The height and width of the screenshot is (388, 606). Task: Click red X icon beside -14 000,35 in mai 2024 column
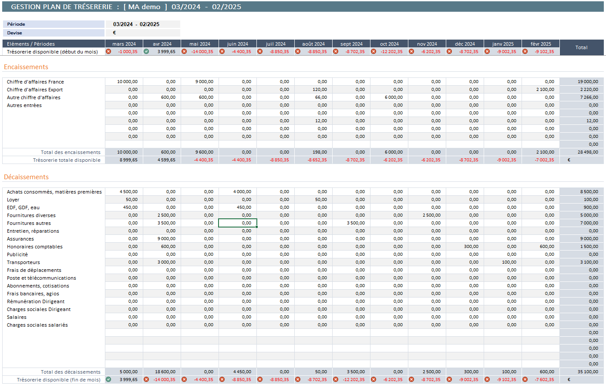pos(184,51)
